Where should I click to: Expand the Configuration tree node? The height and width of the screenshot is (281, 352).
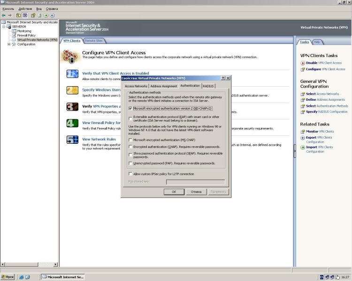point(9,44)
